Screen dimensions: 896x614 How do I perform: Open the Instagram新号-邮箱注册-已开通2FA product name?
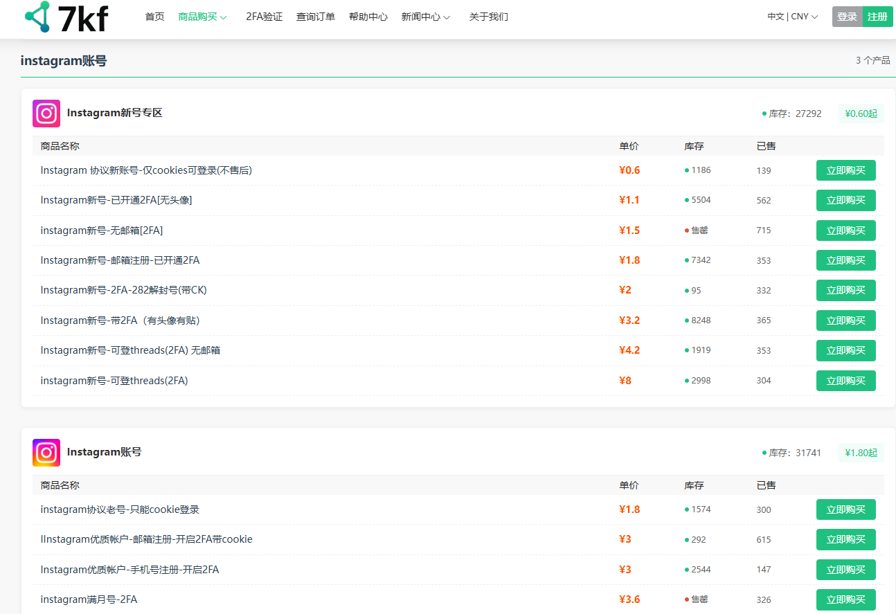coord(120,260)
